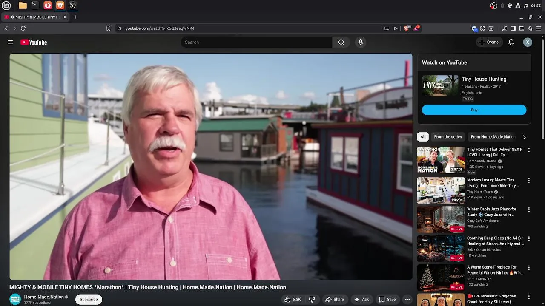Dislike the video with thumbs down
The width and height of the screenshot is (545, 306).
click(312, 299)
